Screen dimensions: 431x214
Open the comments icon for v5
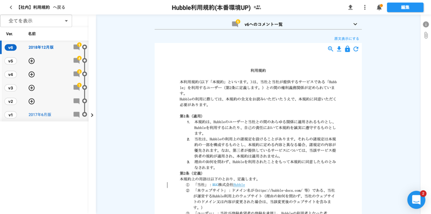[x=76, y=61]
